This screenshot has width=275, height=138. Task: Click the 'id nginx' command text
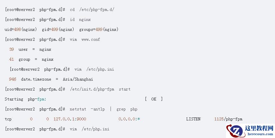(80, 20)
